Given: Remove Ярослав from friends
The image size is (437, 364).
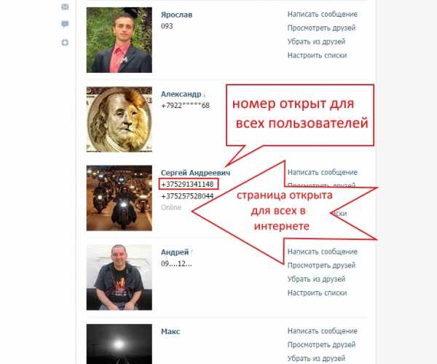Looking at the screenshot, I should pos(316,42).
